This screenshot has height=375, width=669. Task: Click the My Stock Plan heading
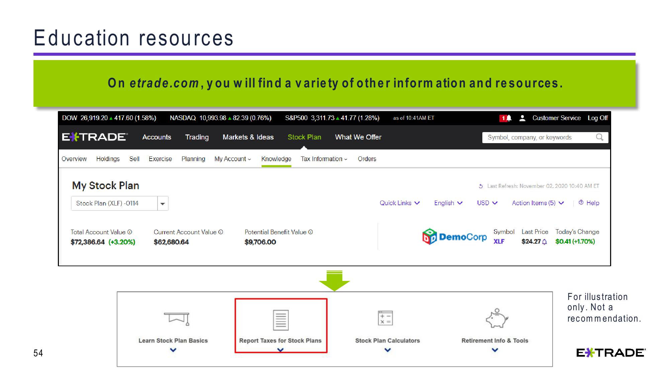tap(106, 186)
